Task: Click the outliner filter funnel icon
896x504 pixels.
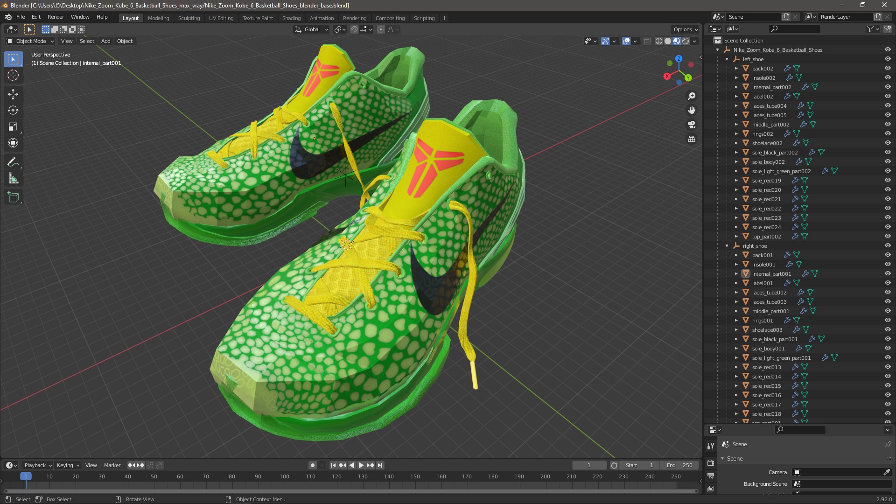Action: 870,29
